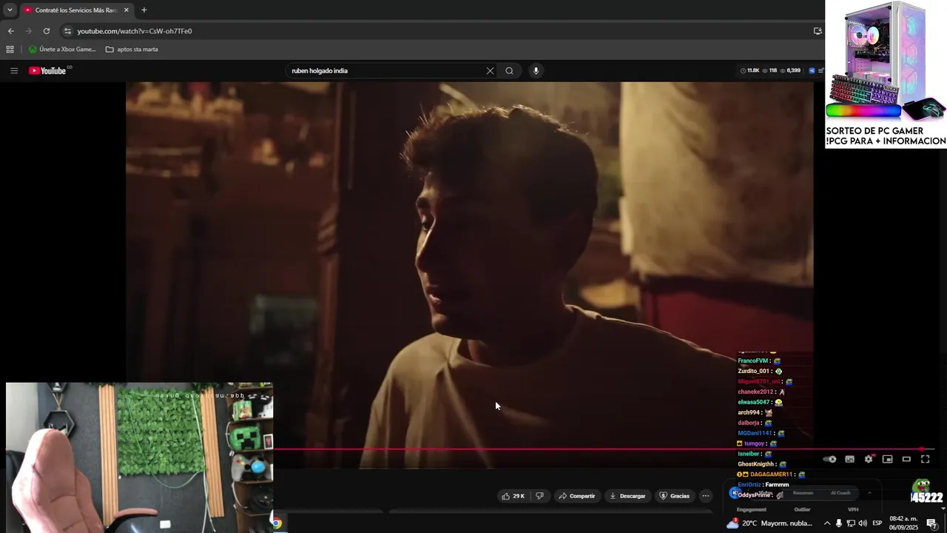Image resolution: width=947 pixels, height=533 pixels.
Task: Click the taskbar microphone tray icon
Action: [839, 523]
